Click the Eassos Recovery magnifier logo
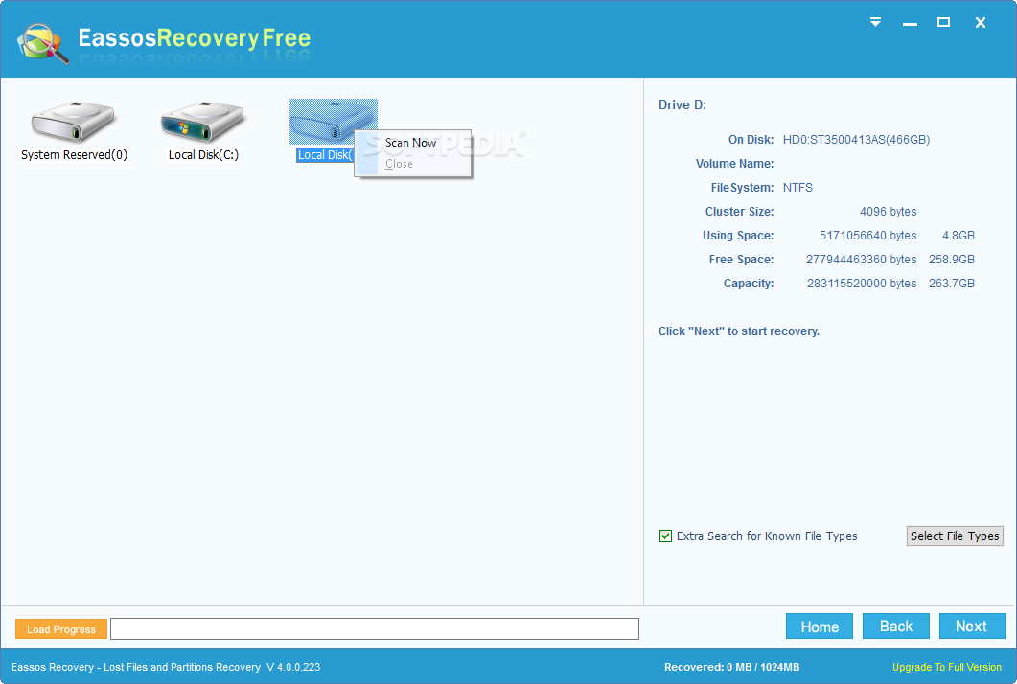1017x684 pixels. point(43,43)
